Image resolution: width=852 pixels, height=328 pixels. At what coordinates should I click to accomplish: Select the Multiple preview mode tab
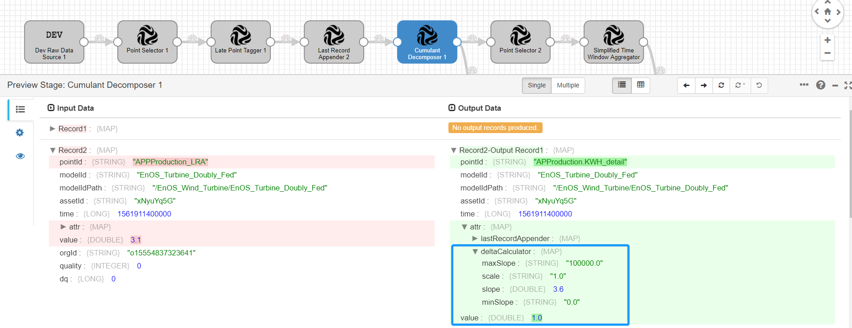(x=568, y=85)
